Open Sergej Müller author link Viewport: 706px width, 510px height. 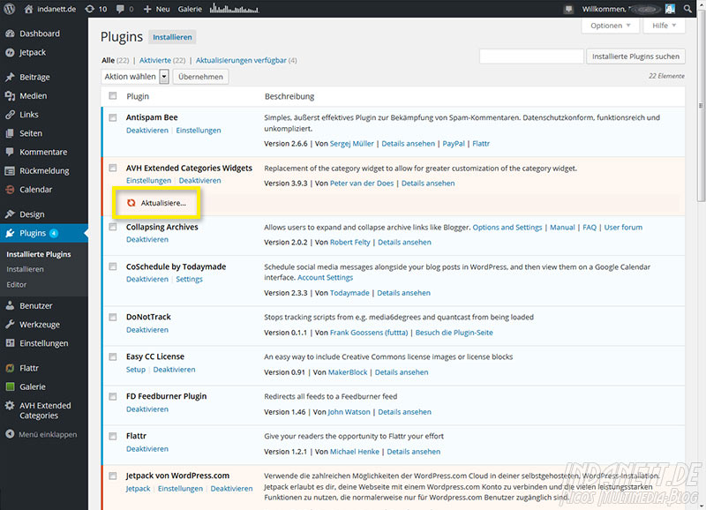(x=351, y=144)
